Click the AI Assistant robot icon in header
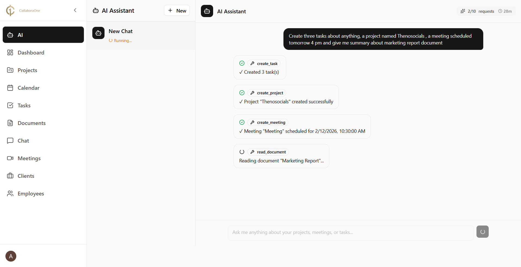 coord(207,11)
